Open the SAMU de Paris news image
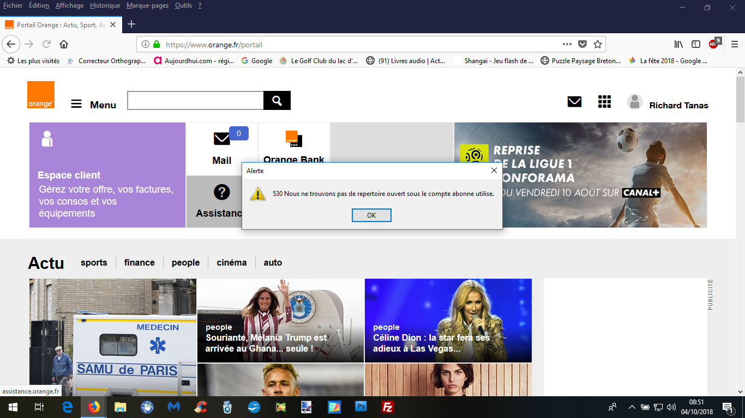 113,337
